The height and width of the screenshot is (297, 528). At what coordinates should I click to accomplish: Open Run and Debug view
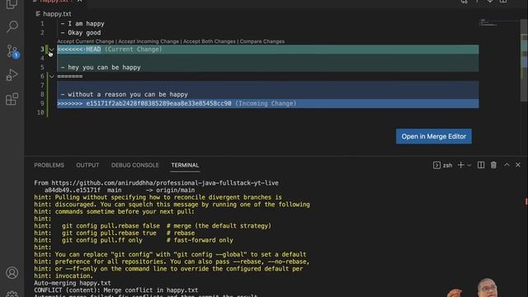(12, 75)
